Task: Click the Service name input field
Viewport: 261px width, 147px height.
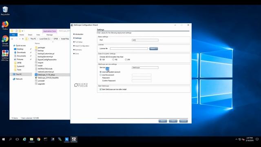Action: [145, 68]
